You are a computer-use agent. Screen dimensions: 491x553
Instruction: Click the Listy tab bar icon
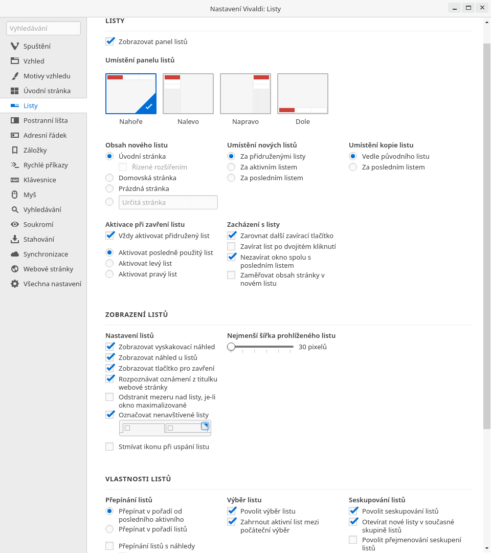point(14,105)
